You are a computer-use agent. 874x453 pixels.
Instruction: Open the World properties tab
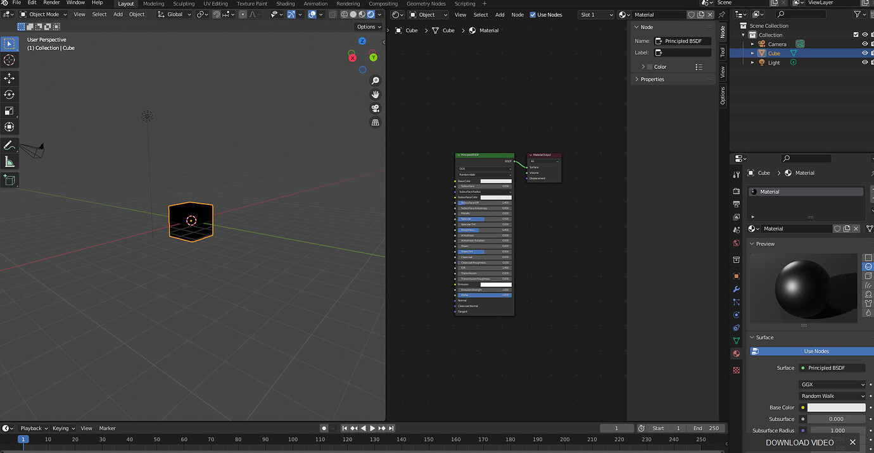736,243
